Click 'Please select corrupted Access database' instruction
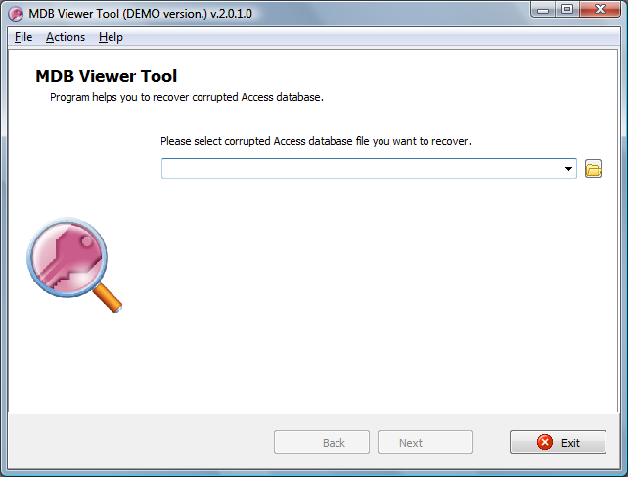Viewport: 628px width, 477px height. point(316,141)
